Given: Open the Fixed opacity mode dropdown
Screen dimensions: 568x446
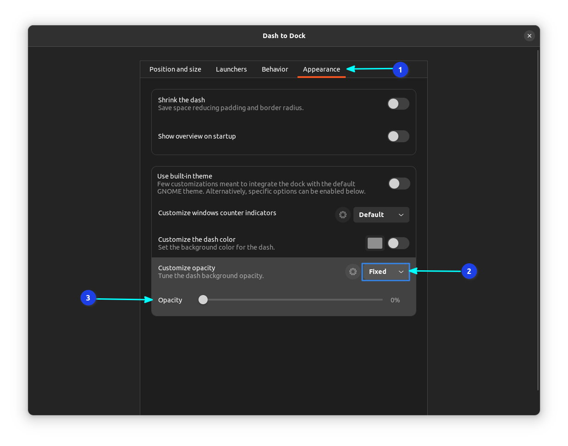Looking at the screenshot, I should [x=386, y=272].
